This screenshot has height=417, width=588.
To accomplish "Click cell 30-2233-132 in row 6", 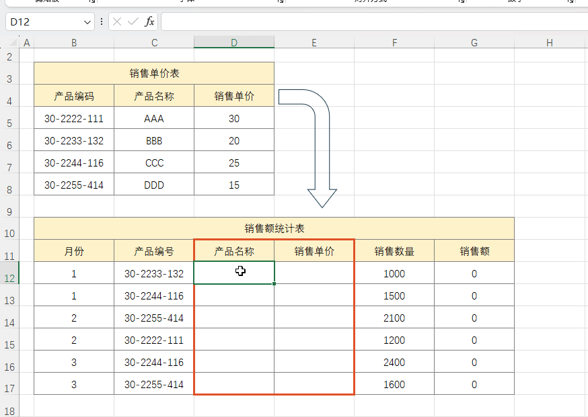I will click(x=74, y=140).
